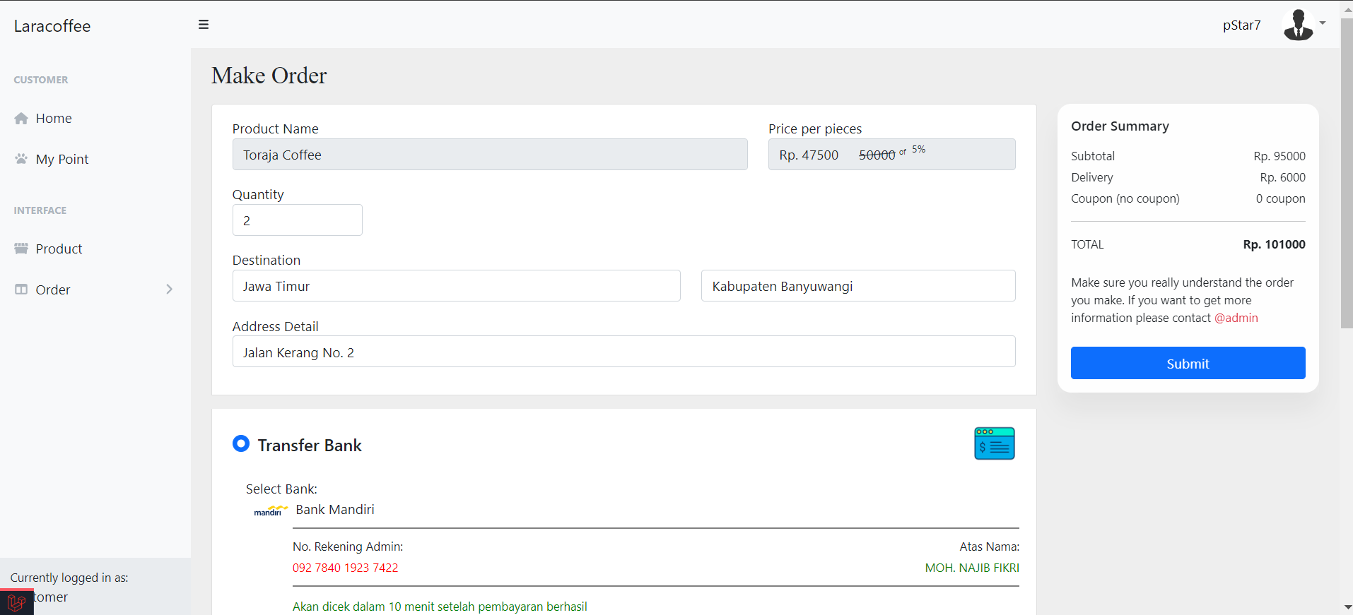Image resolution: width=1353 pixels, height=615 pixels.
Task: Click the Bank Mandiri logo
Action: (x=271, y=510)
